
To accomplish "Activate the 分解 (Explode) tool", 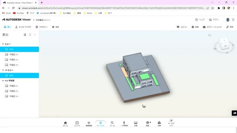I will click(x=159, y=124).
